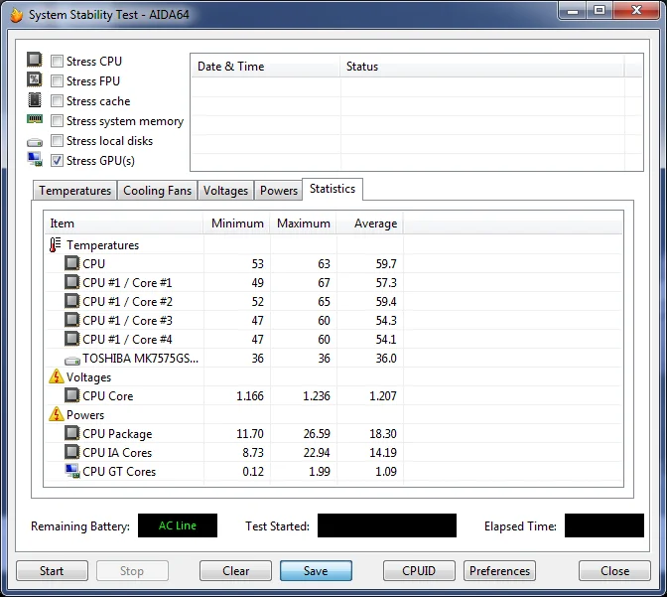
Task: Click the hard drive icon of TOSHIBA MK7575GS row
Action: 71,361
